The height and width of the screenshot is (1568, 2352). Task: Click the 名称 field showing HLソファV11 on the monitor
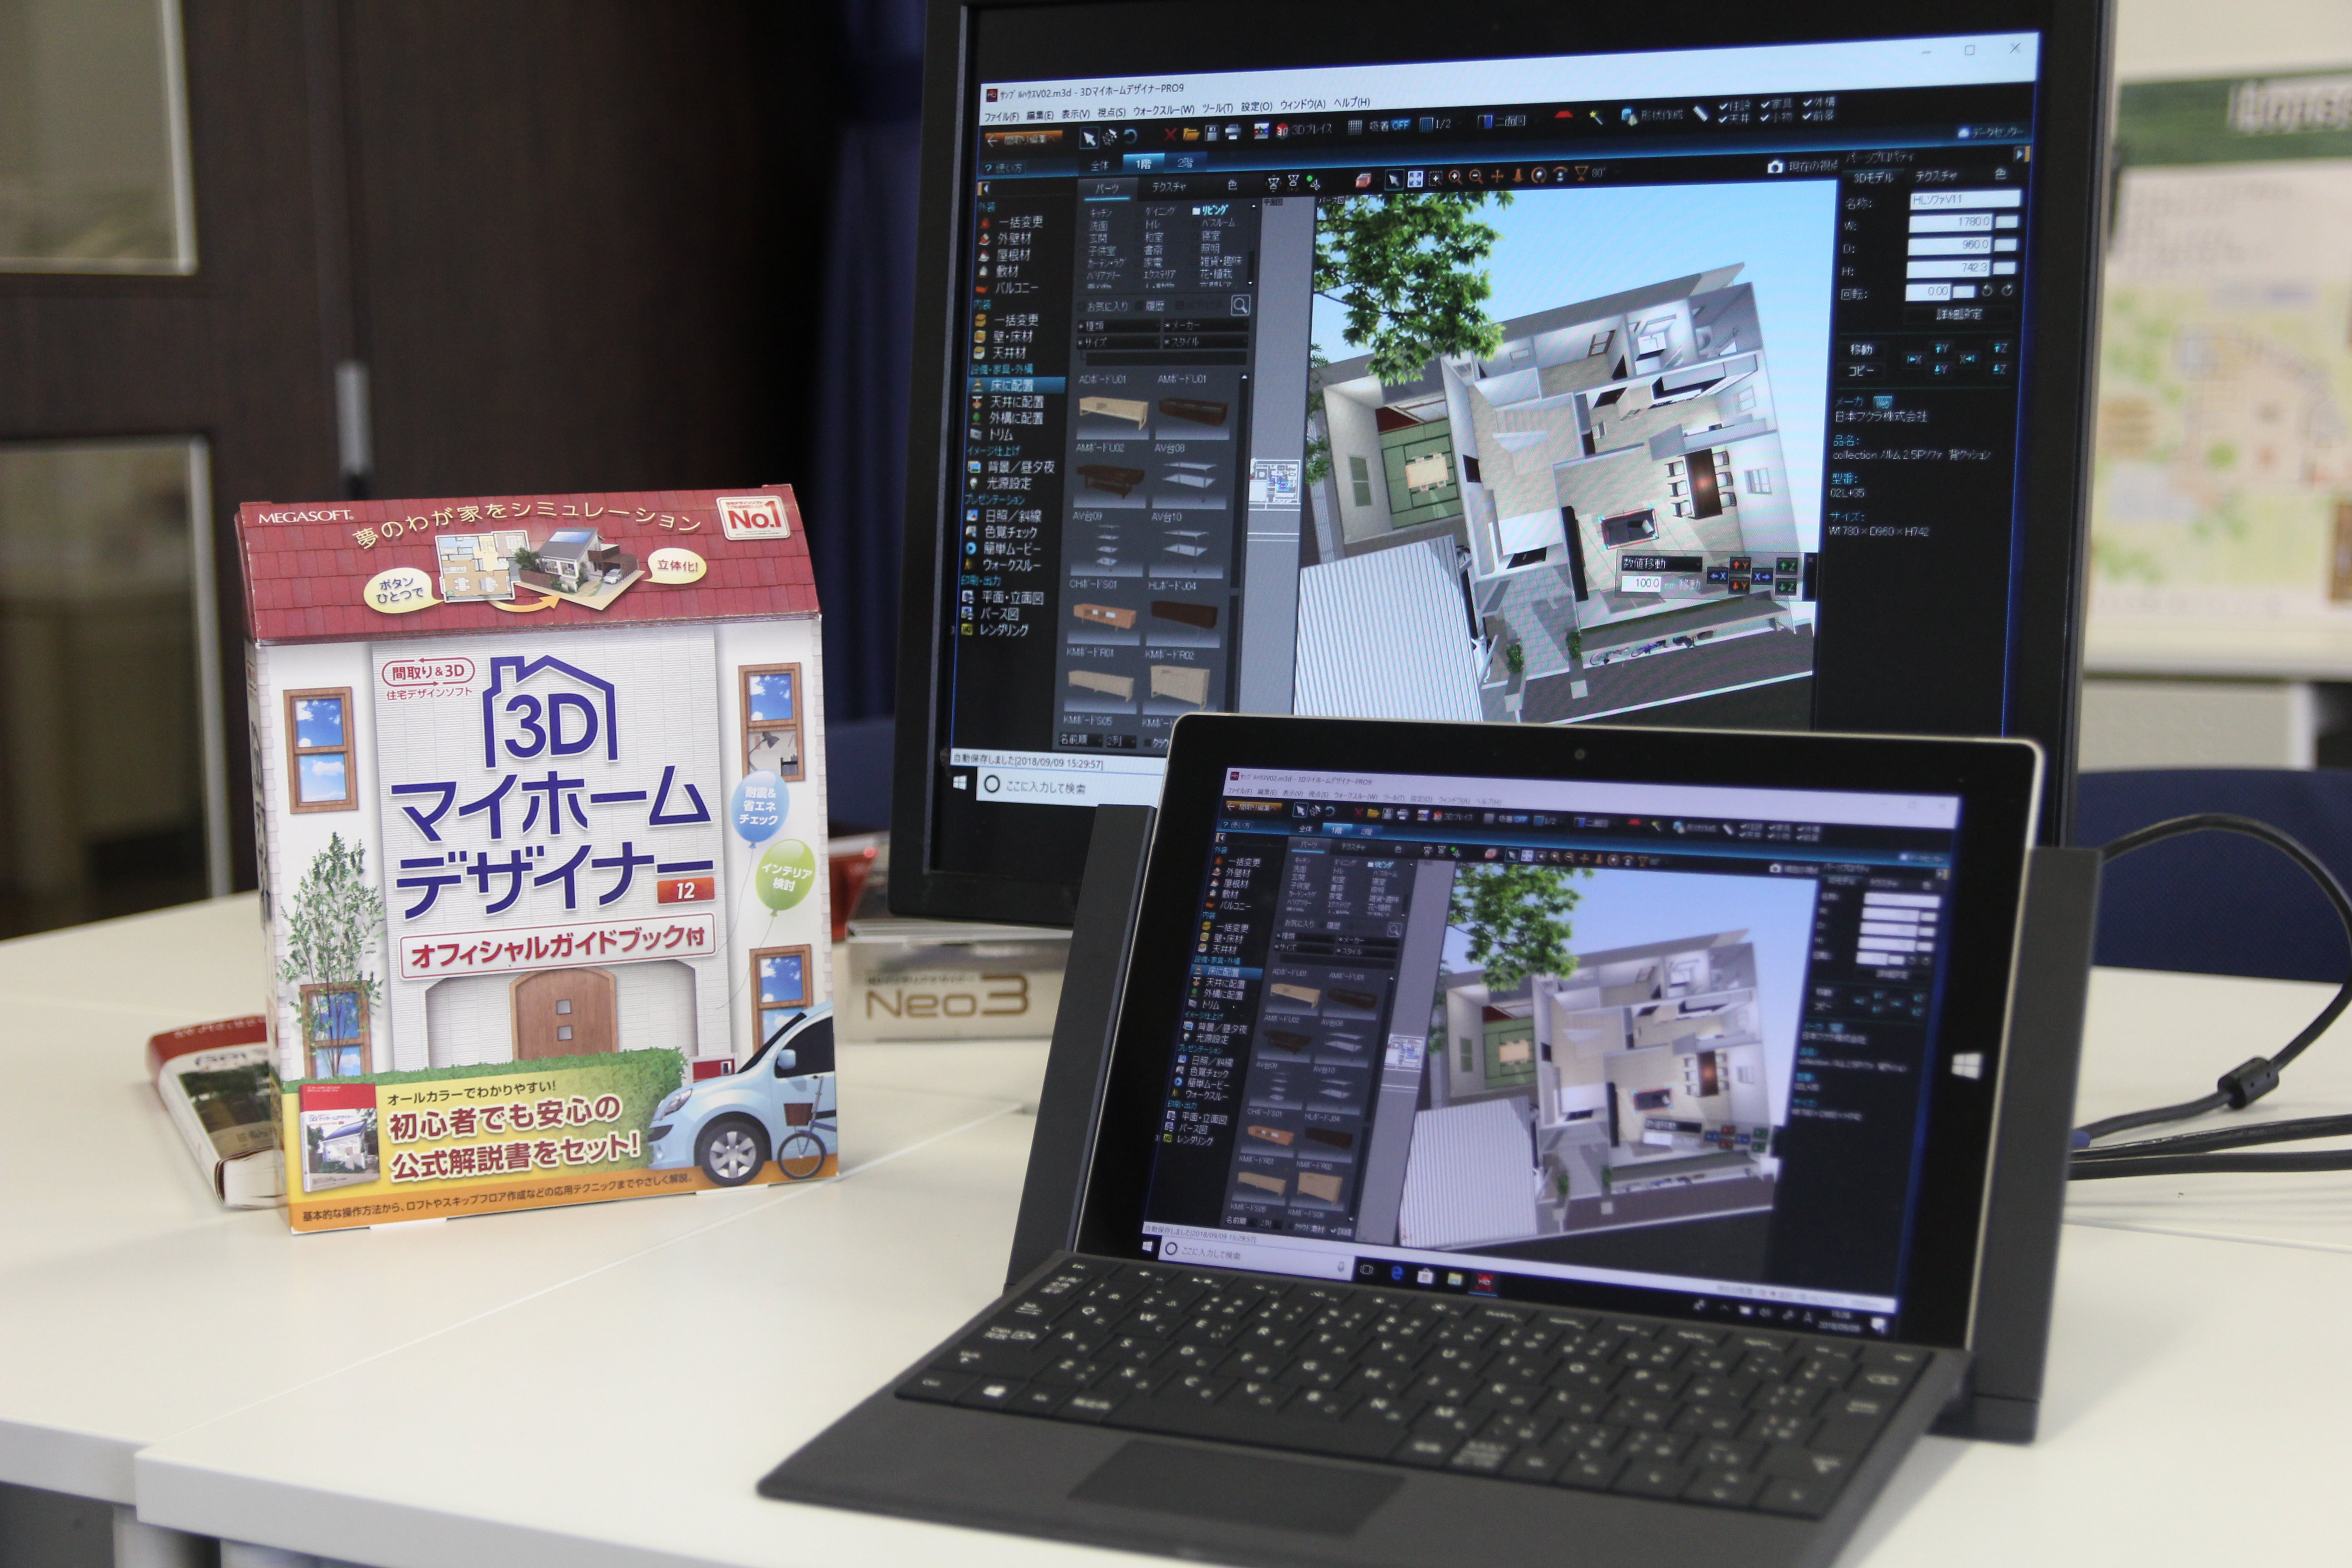tap(1965, 200)
